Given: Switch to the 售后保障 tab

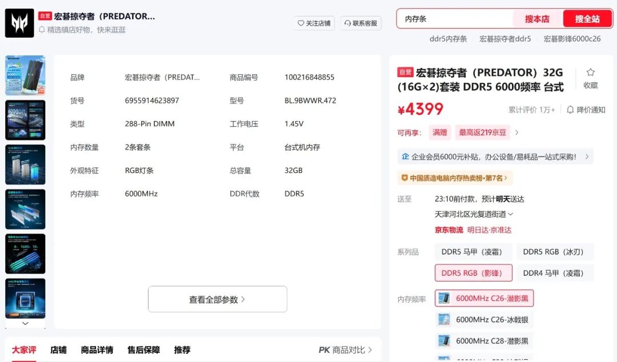Looking at the screenshot, I should click(143, 350).
